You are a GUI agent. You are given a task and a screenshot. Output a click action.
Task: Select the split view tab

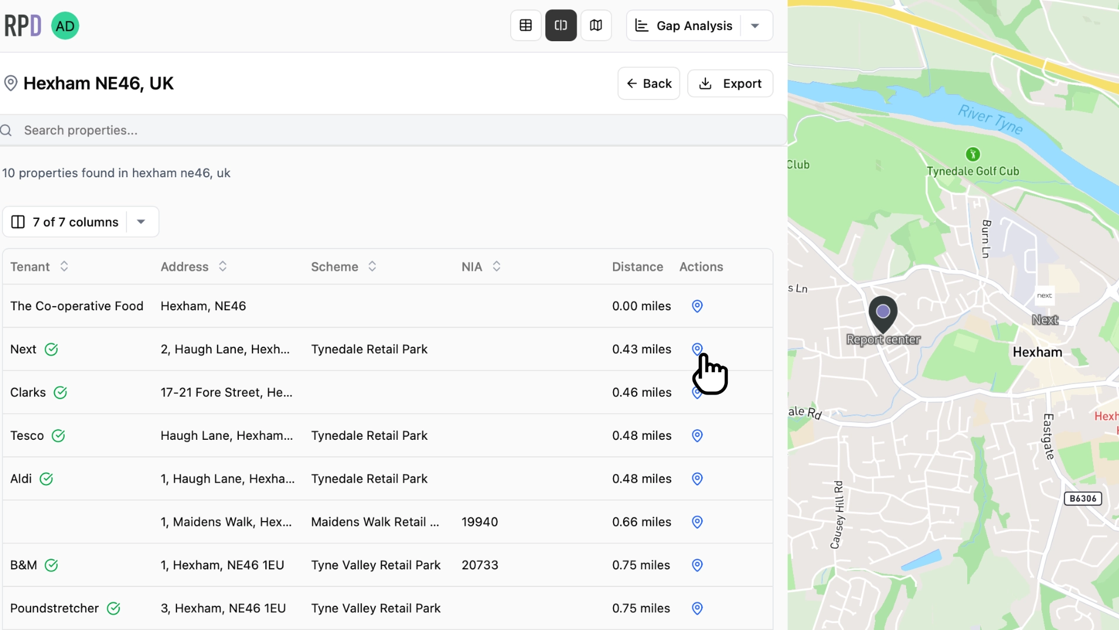click(560, 25)
